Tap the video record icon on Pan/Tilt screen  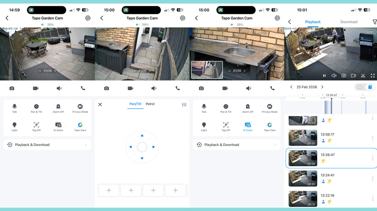pyautogui.click(x=130, y=88)
